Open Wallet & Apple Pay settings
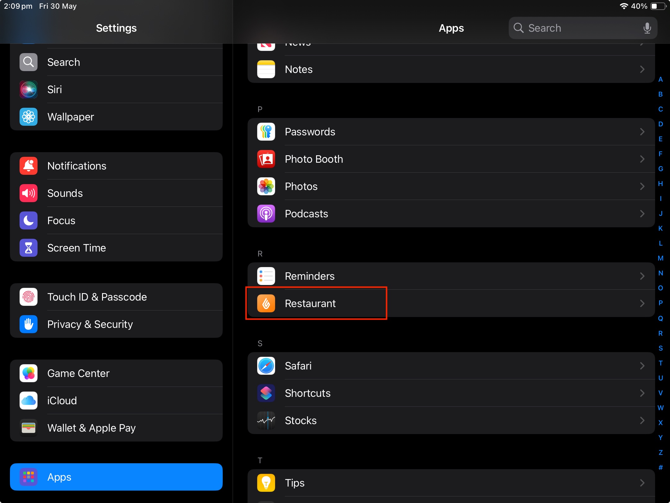This screenshot has width=670, height=503. [x=116, y=428]
